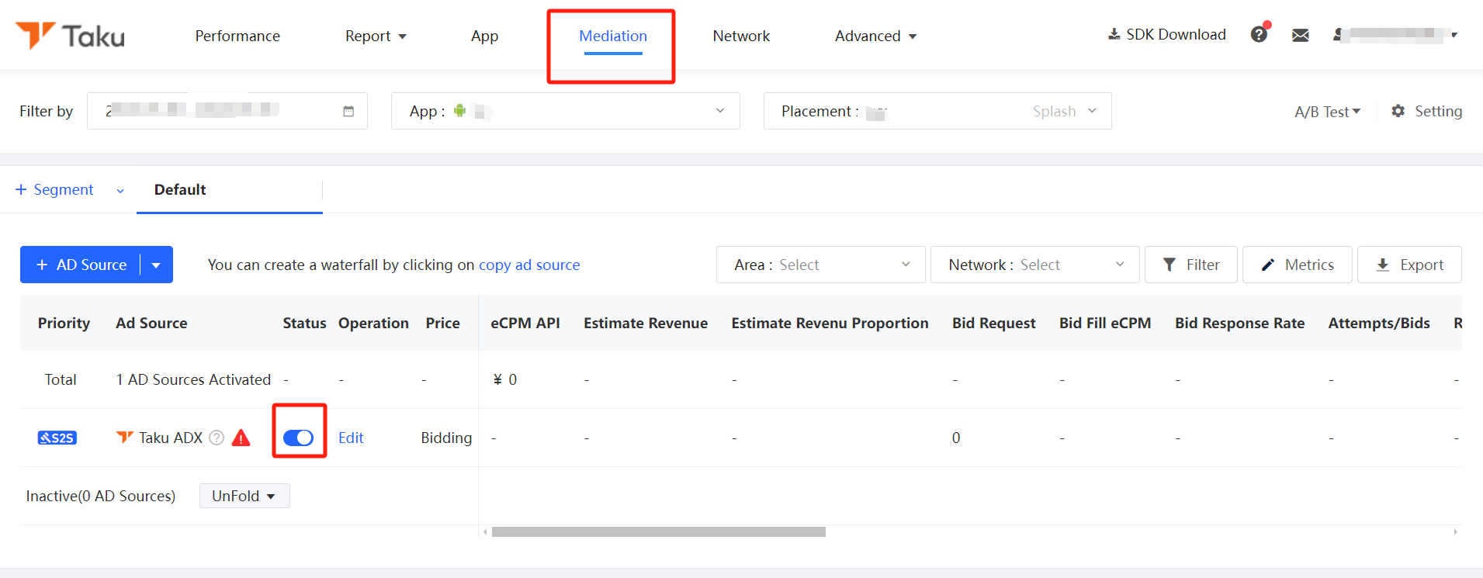This screenshot has width=1483, height=578.
Task: Open the Placement selector dropdown
Action: [x=937, y=111]
